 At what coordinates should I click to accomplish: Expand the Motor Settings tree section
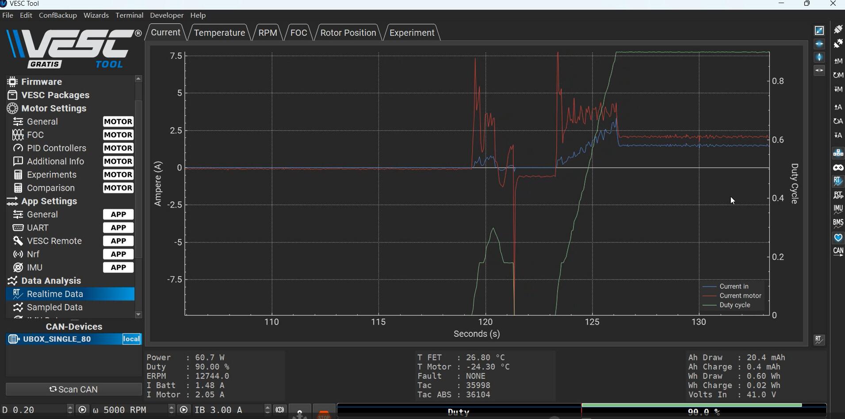tap(54, 108)
